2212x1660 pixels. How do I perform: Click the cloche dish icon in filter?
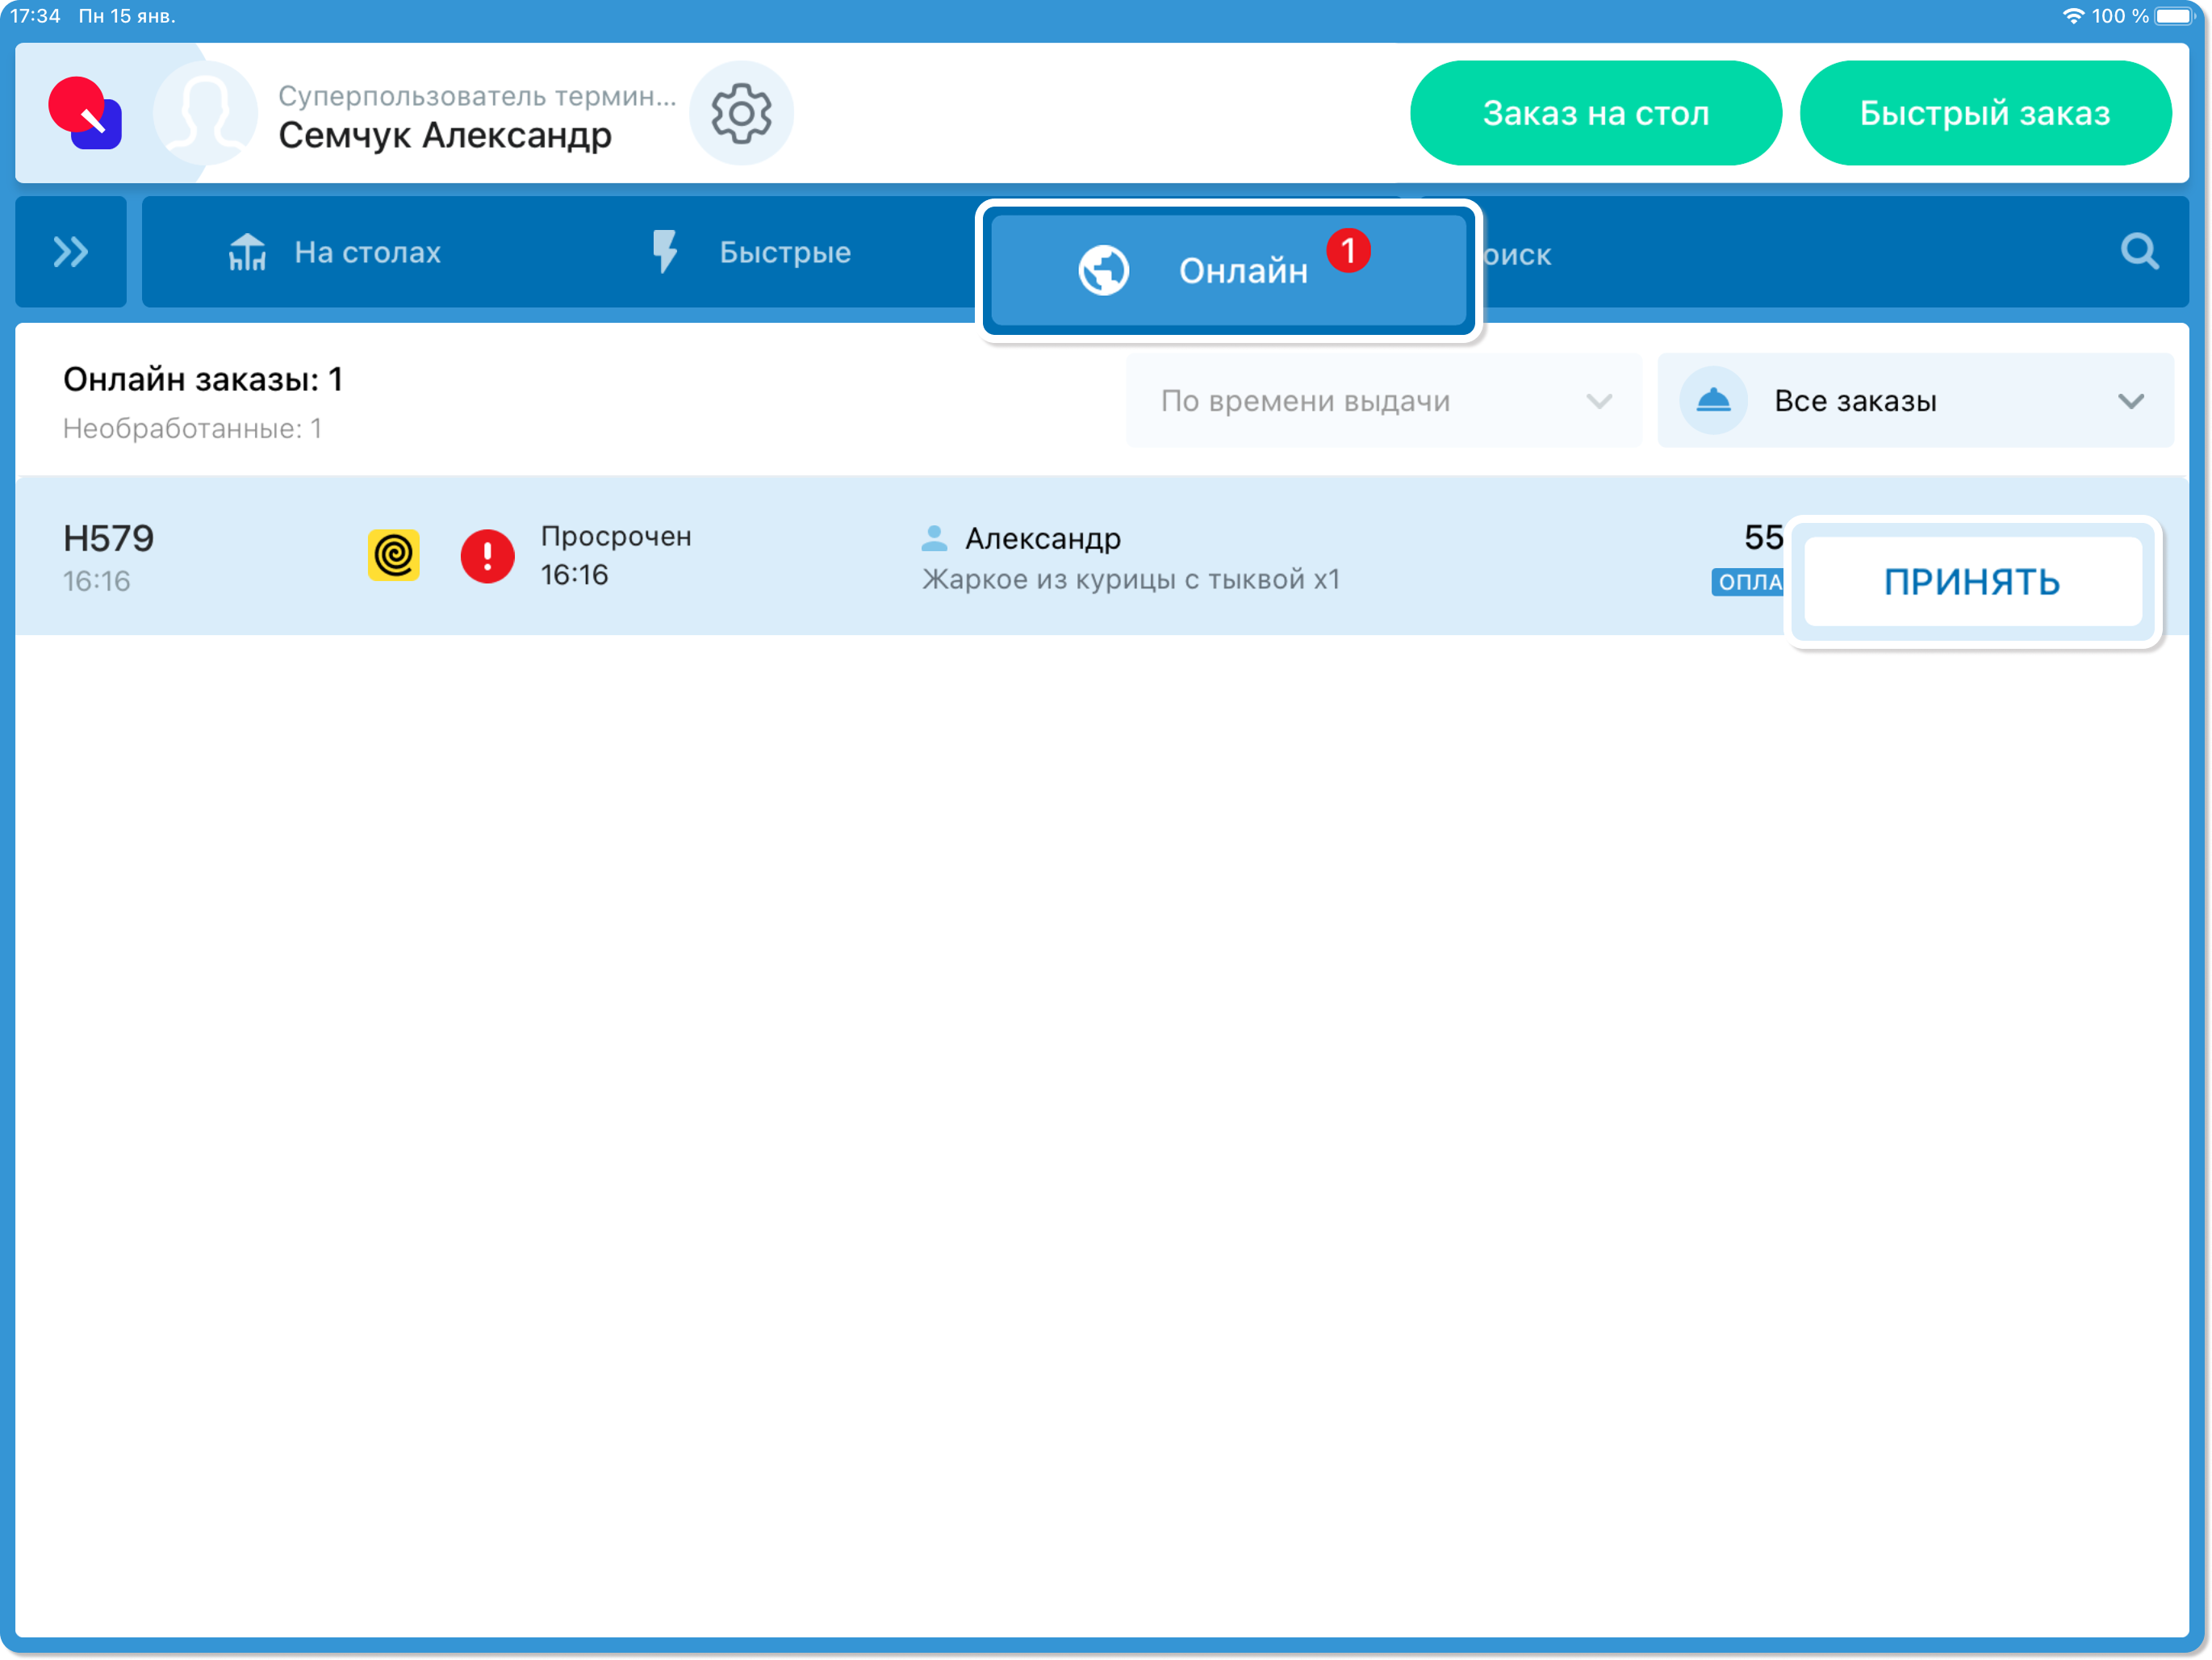(1713, 401)
